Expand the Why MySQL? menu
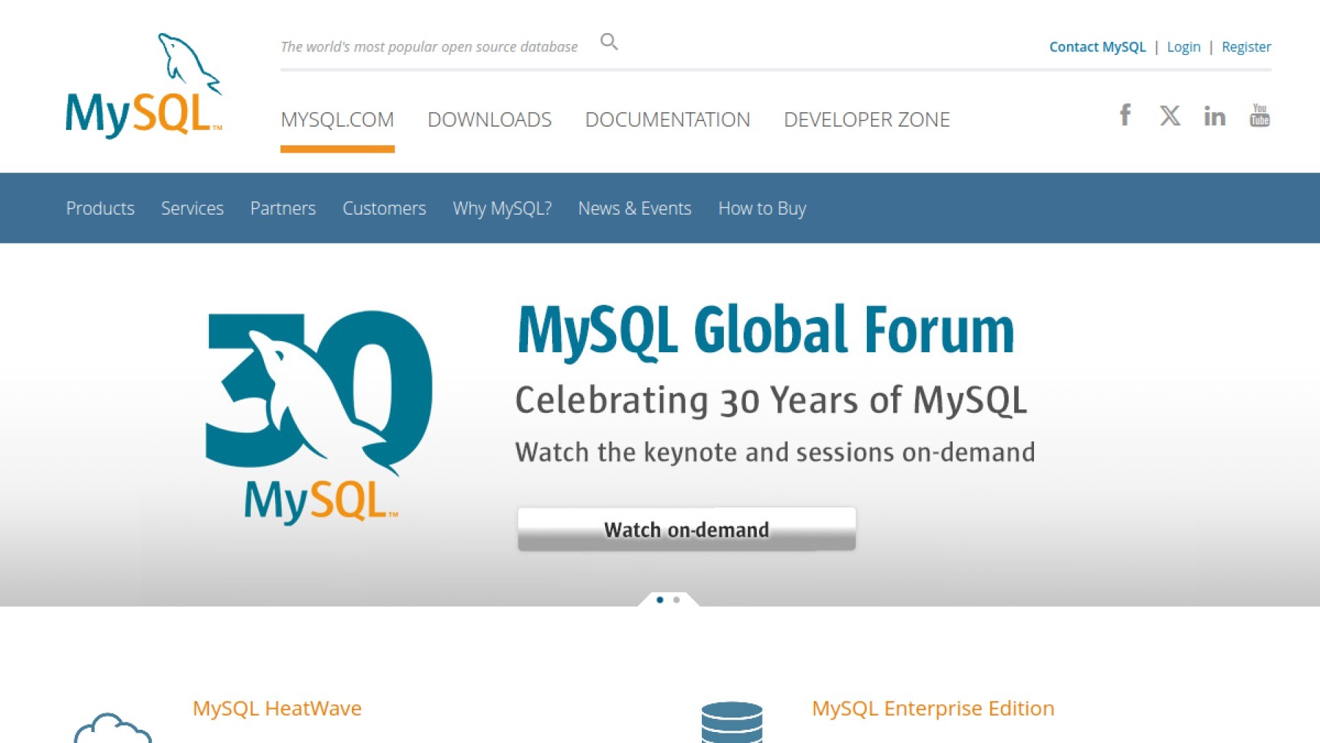This screenshot has width=1320, height=743. pyautogui.click(x=502, y=208)
